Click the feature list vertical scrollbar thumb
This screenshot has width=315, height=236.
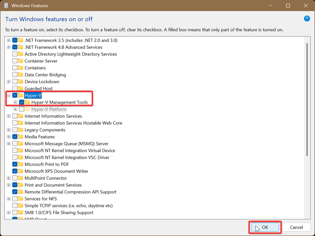(x=307, y=100)
